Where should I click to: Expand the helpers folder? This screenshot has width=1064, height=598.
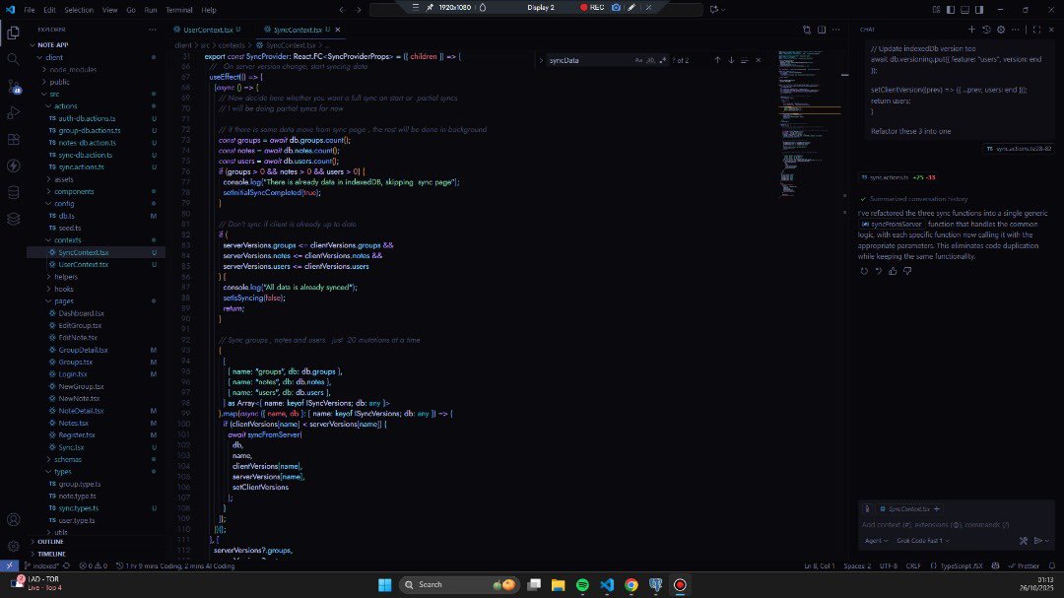[66, 277]
